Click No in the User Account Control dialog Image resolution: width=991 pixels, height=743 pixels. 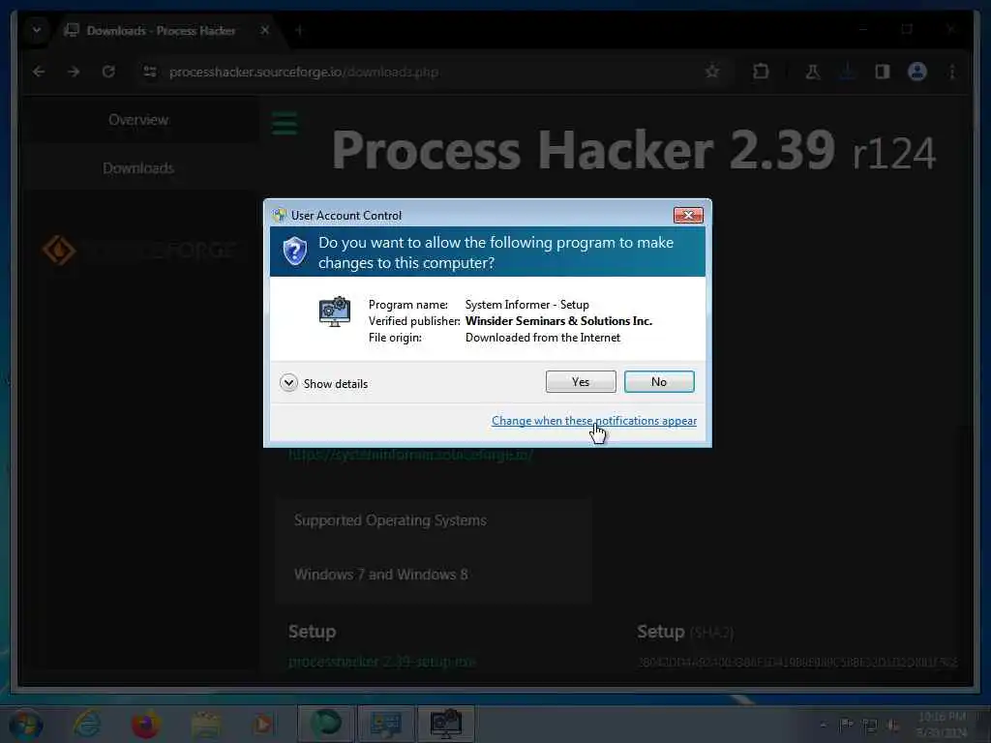(659, 381)
